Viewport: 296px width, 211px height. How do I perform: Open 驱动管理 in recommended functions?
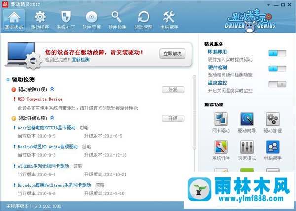(x=273, y=123)
